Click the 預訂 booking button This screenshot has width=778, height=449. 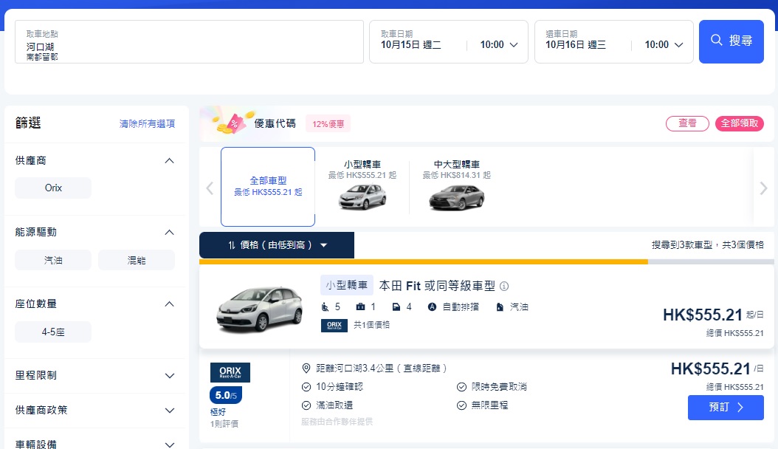point(726,408)
